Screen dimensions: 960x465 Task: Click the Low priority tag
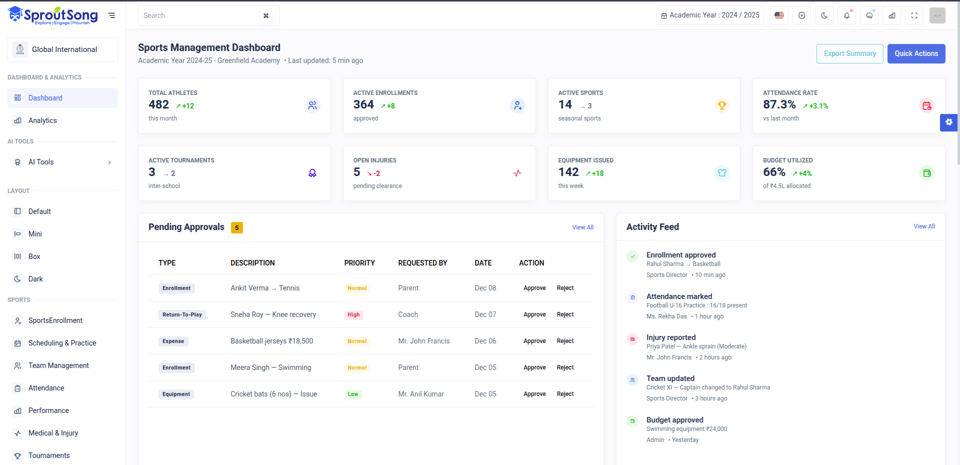pos(353,394)
